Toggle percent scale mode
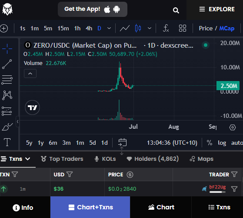Image resolution: width=243 pixels, height=218 pixels. click(x=210, y=143)
